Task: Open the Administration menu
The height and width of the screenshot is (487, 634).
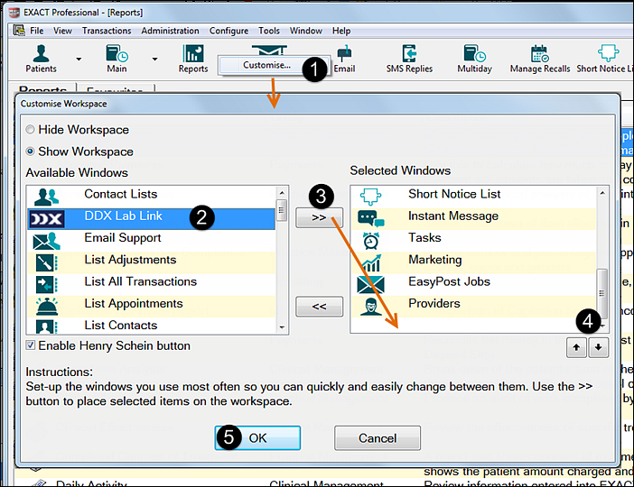Action: 170,31
